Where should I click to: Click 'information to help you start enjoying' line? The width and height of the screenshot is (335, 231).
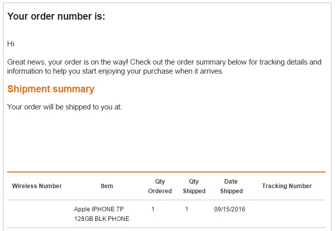click(x=66, y=71)
